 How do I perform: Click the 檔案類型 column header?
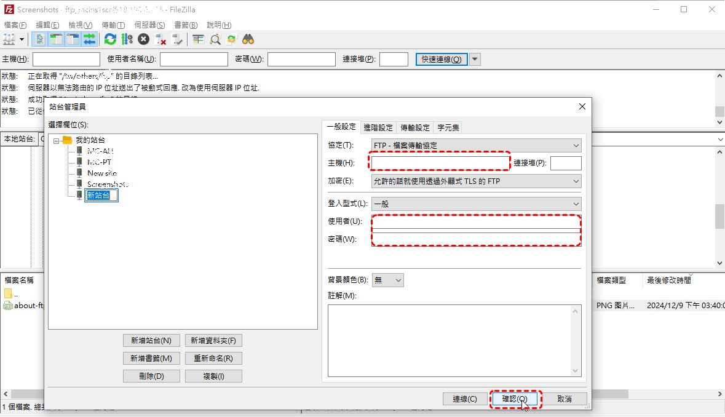(x=611, y=280)
